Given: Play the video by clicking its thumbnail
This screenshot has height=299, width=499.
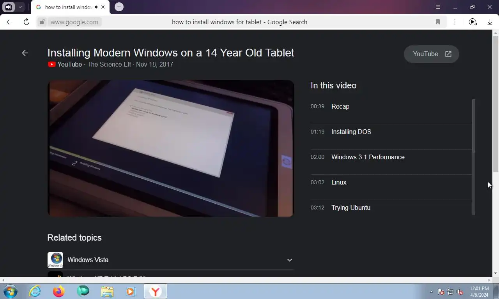Looking at the screenshot, I should (x=171, y=148).
